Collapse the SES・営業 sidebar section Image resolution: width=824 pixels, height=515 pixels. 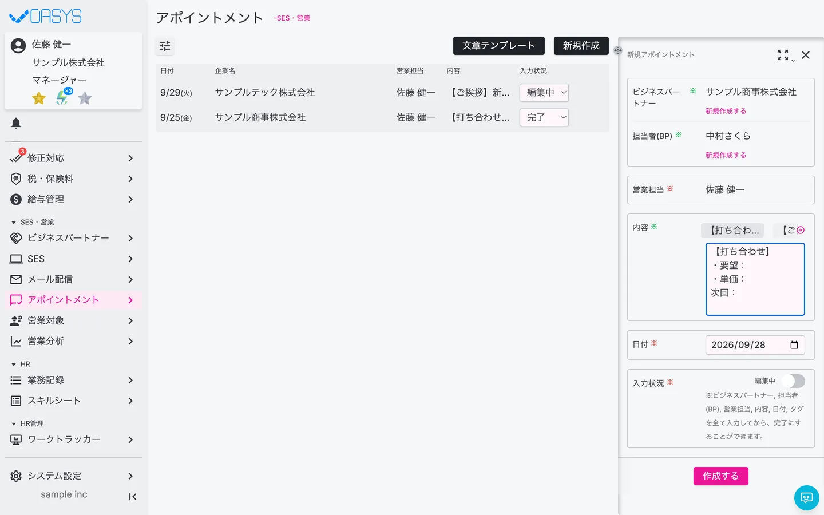pos(33,222)
